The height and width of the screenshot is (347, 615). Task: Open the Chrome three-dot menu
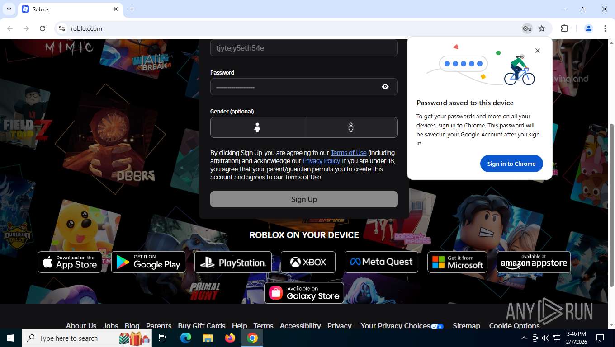coord(605,28)
